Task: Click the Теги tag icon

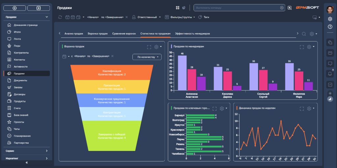Action: click(200, 17)
